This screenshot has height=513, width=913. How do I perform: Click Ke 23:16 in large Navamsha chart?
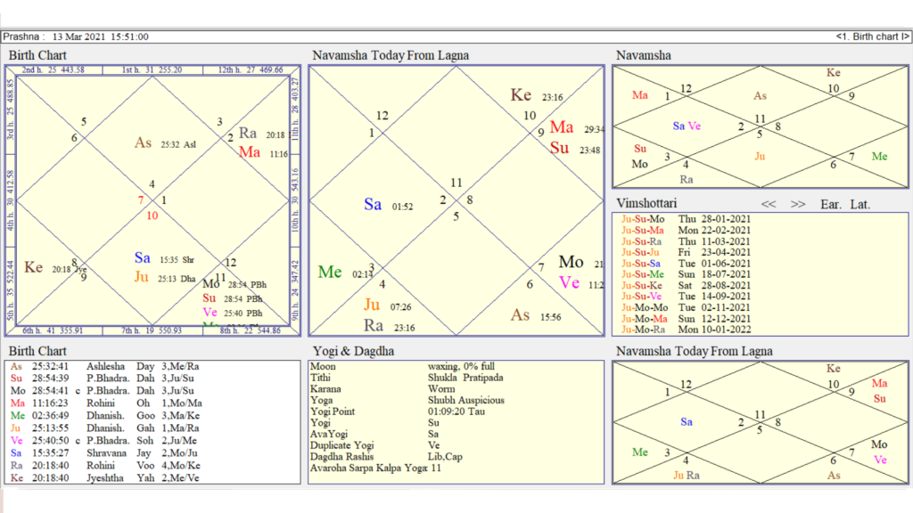(x=536, y=95)
